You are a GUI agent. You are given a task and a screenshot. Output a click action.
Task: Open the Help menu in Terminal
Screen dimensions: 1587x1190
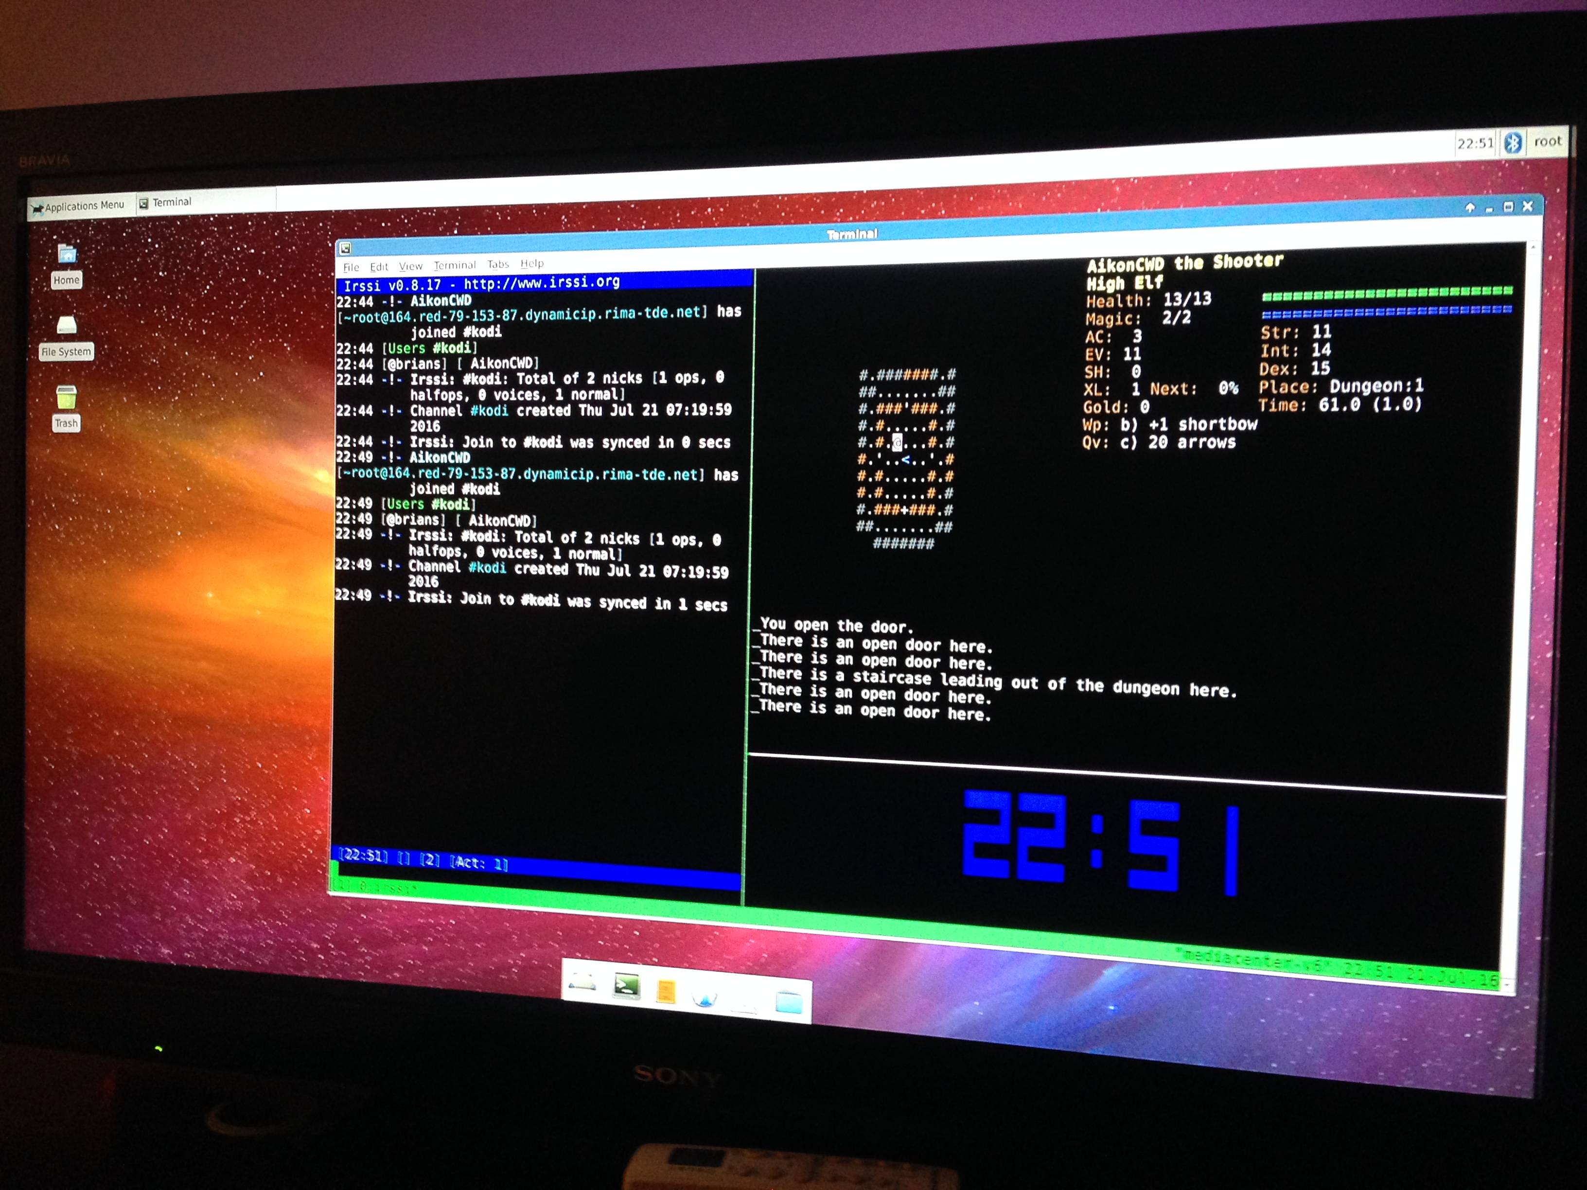(531, 263)
